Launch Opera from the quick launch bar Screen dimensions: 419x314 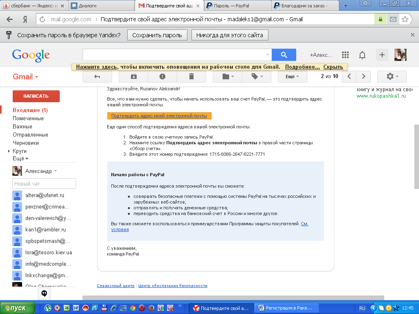(x=142, y=308)
